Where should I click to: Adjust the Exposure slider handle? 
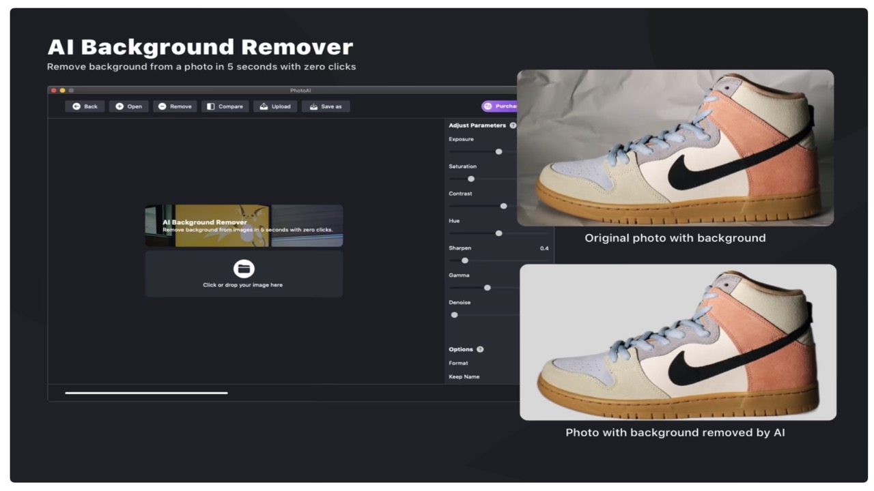(x=498, y=151)
